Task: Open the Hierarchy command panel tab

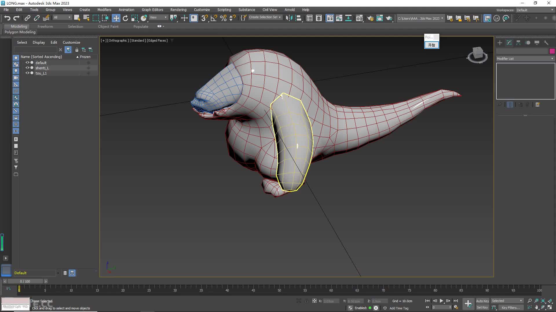Action: (x=518, y=43)
